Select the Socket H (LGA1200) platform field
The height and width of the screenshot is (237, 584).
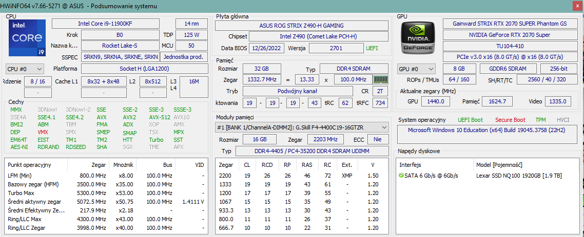(145, 69)
